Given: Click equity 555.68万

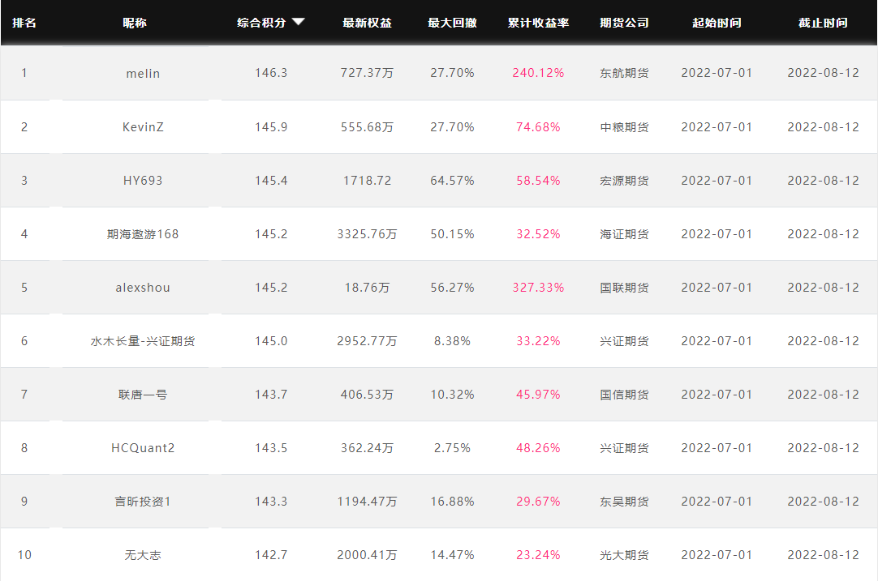Looking at the screenshot, I should coord(368,127).
